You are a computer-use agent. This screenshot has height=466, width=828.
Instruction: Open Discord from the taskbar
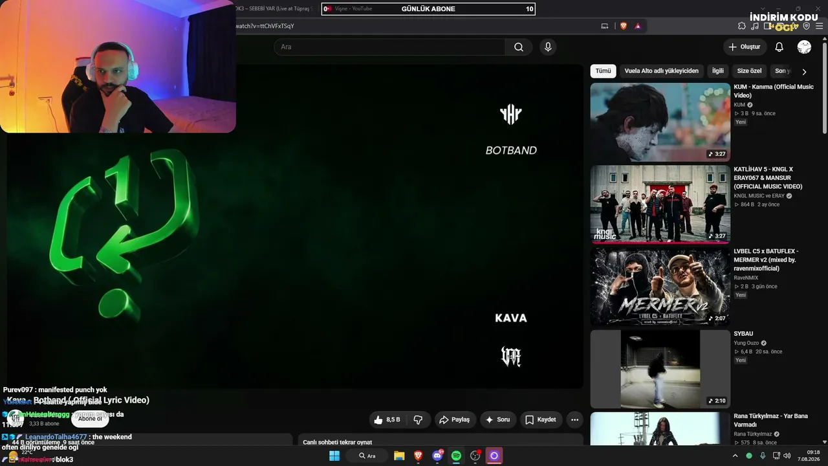(437, 456)
